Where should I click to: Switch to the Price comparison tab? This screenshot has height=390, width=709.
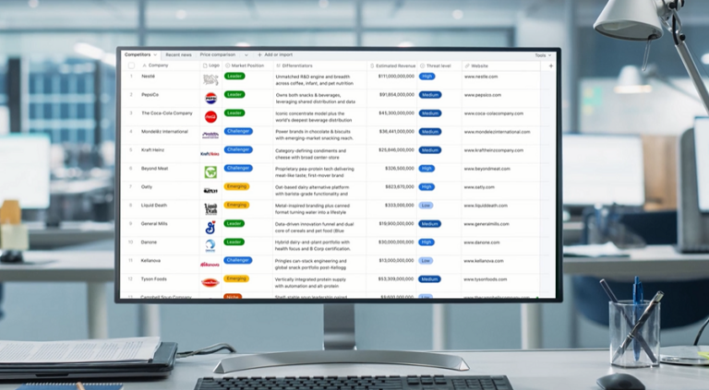pos(218,54)
